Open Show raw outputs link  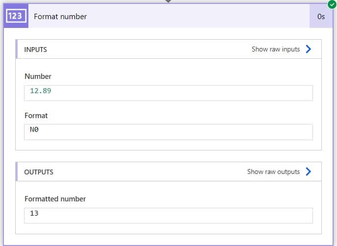tap(273, 172)
